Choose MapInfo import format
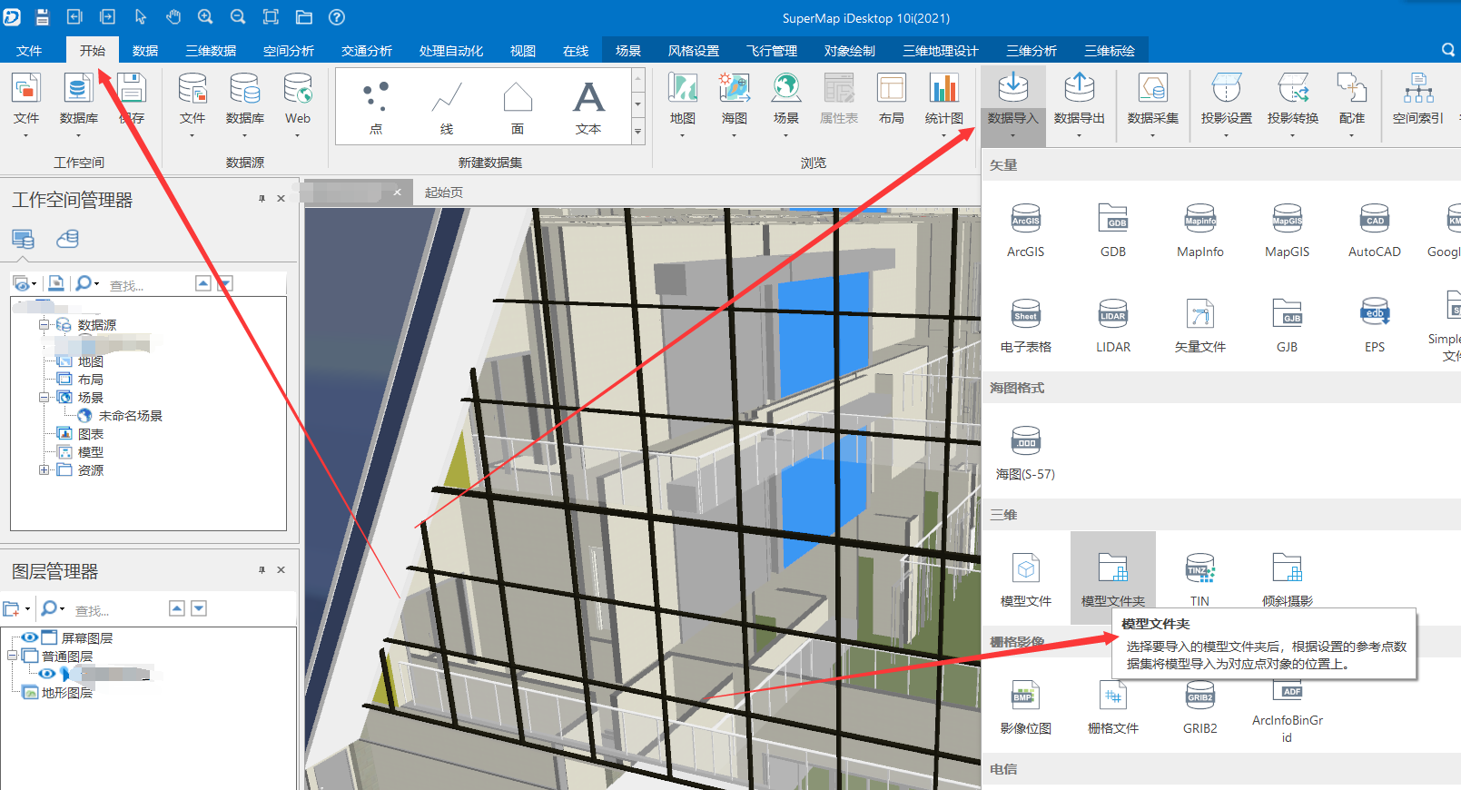 pos(1199,231)
